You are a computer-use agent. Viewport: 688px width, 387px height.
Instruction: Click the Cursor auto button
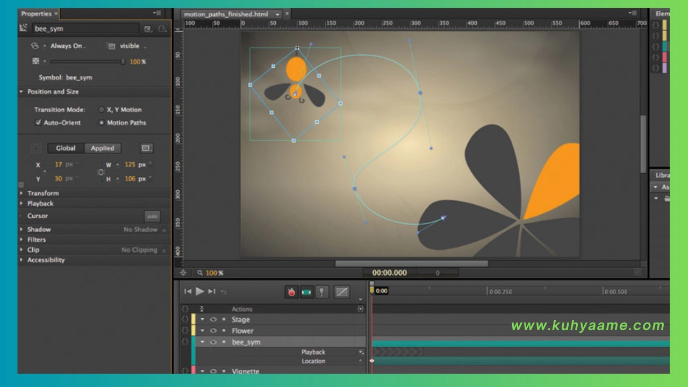click(153, 217)
